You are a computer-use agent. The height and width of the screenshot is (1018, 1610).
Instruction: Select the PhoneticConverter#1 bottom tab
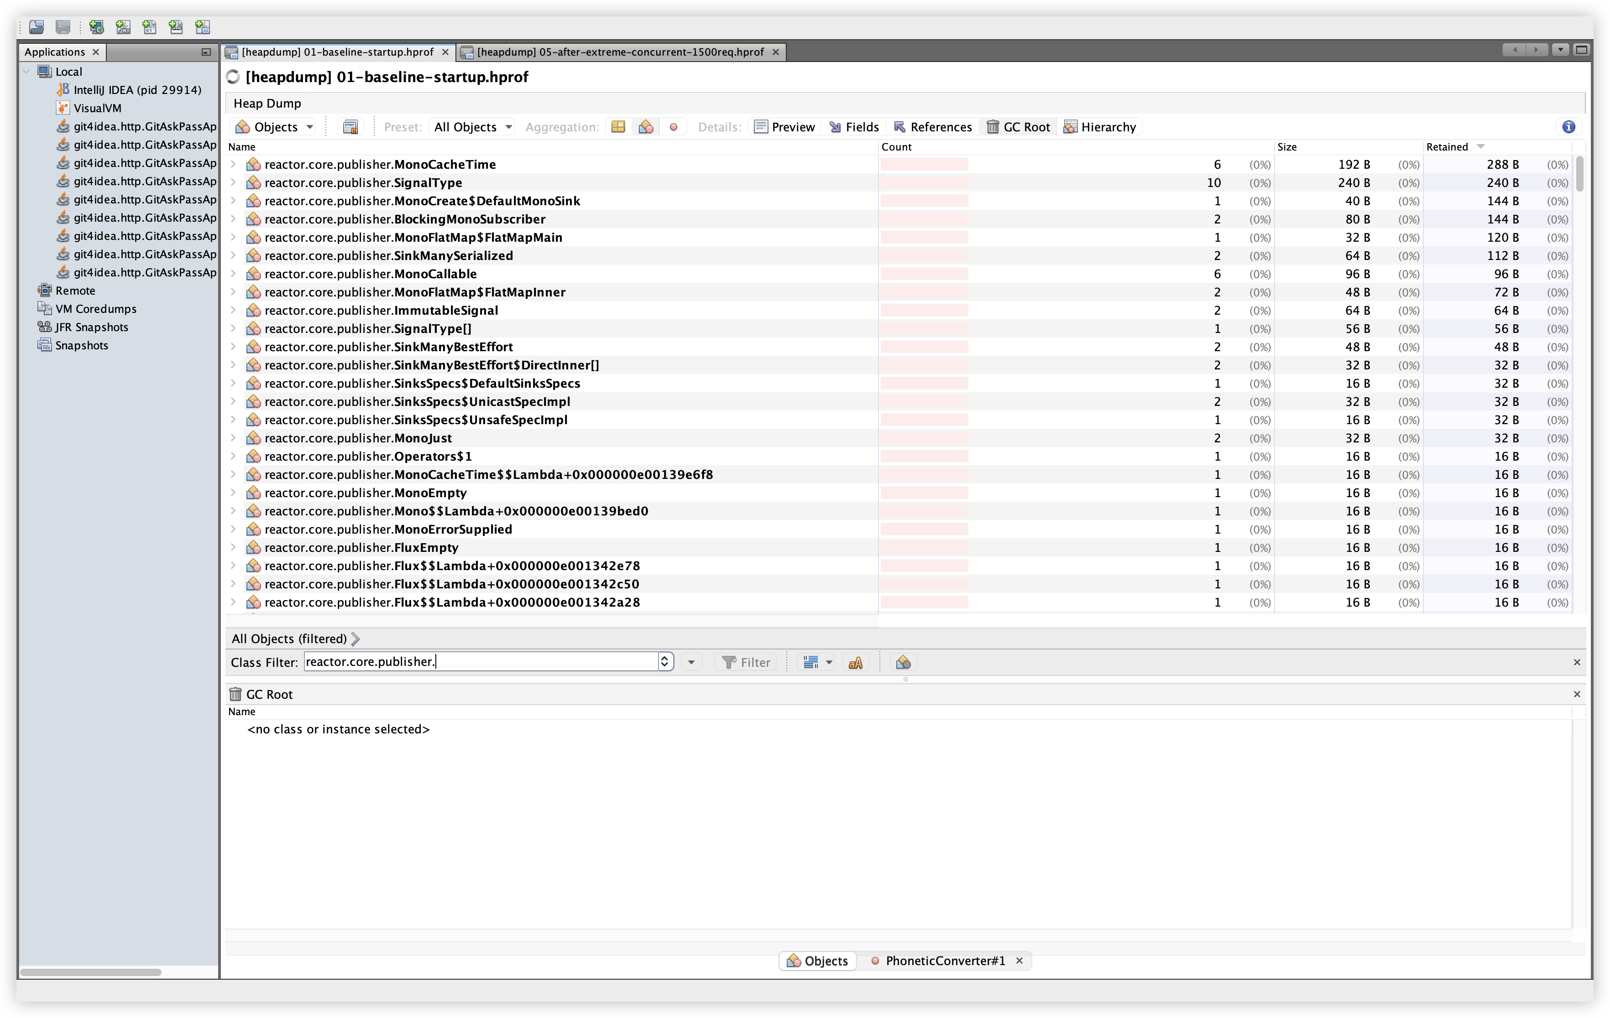point(944,961)
